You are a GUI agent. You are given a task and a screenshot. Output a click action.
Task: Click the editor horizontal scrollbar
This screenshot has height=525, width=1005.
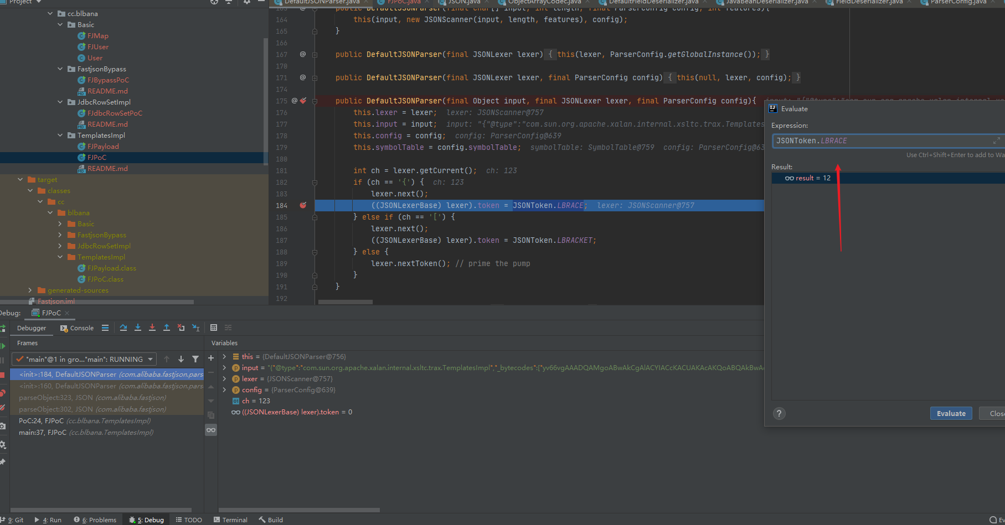point(346,302)
